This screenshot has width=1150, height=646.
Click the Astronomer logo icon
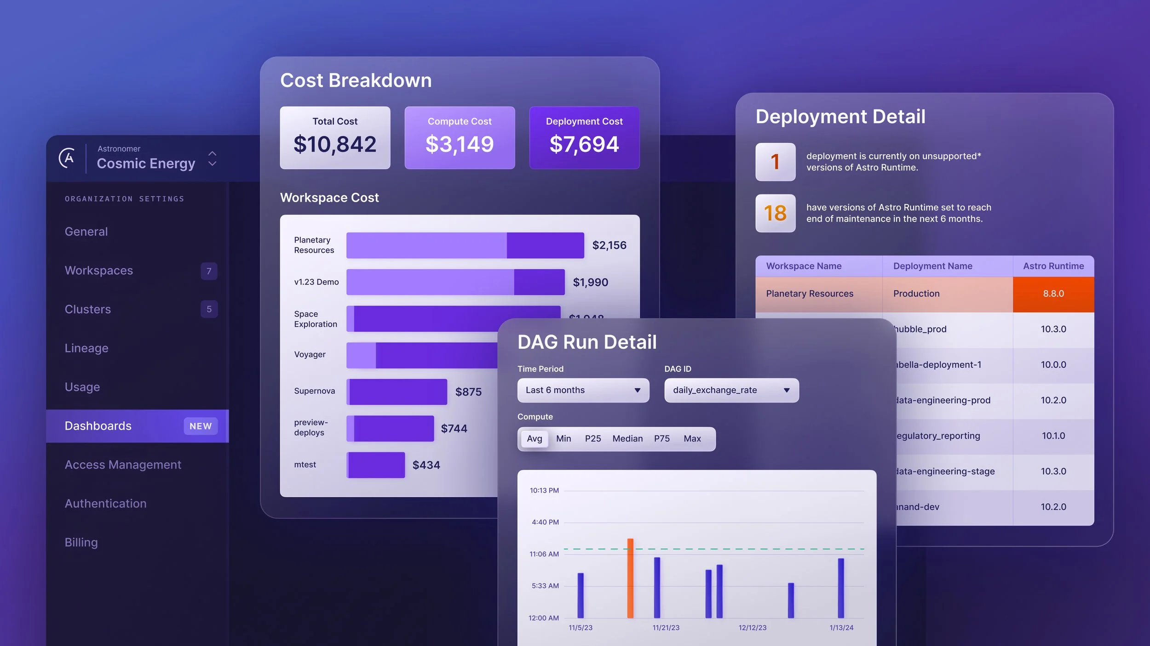click(67, 158)
